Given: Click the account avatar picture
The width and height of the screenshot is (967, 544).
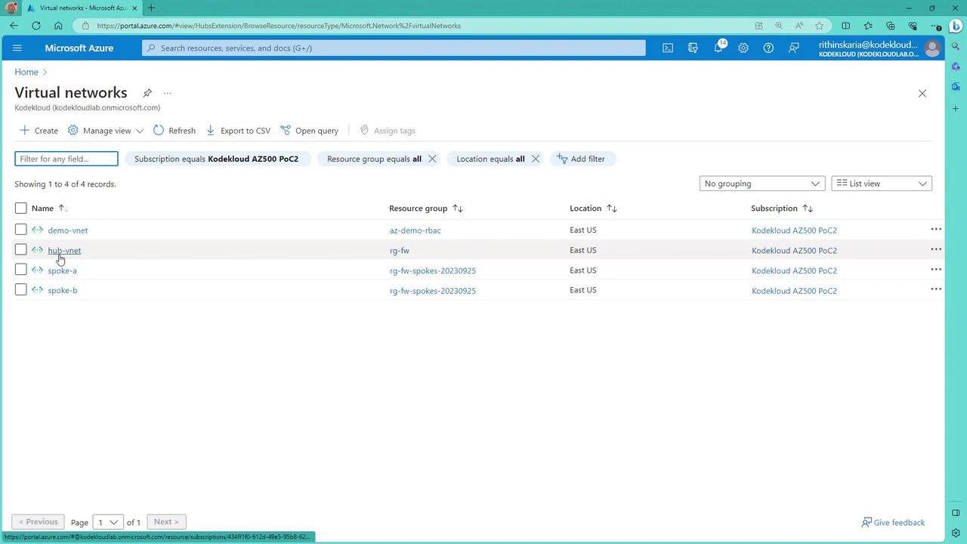Looking at the screenshot, I should coord(932,48).
